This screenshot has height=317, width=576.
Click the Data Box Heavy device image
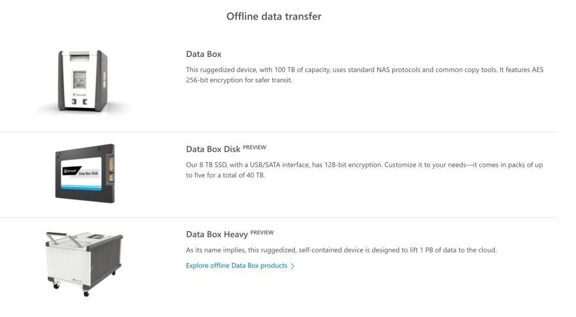pos(84,263)
